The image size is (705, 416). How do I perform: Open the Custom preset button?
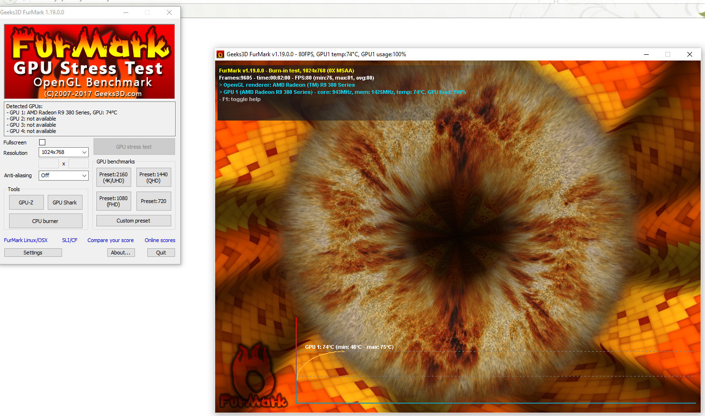pos(134,221)
